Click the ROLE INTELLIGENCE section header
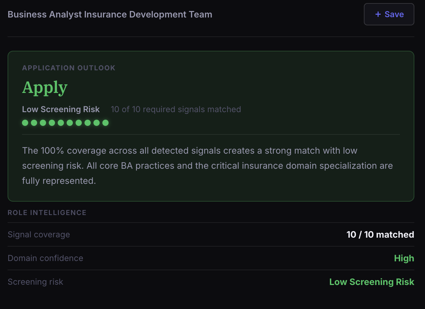This screenshot has height=309, width=425. pyautogui.click(x=47, y=213)
